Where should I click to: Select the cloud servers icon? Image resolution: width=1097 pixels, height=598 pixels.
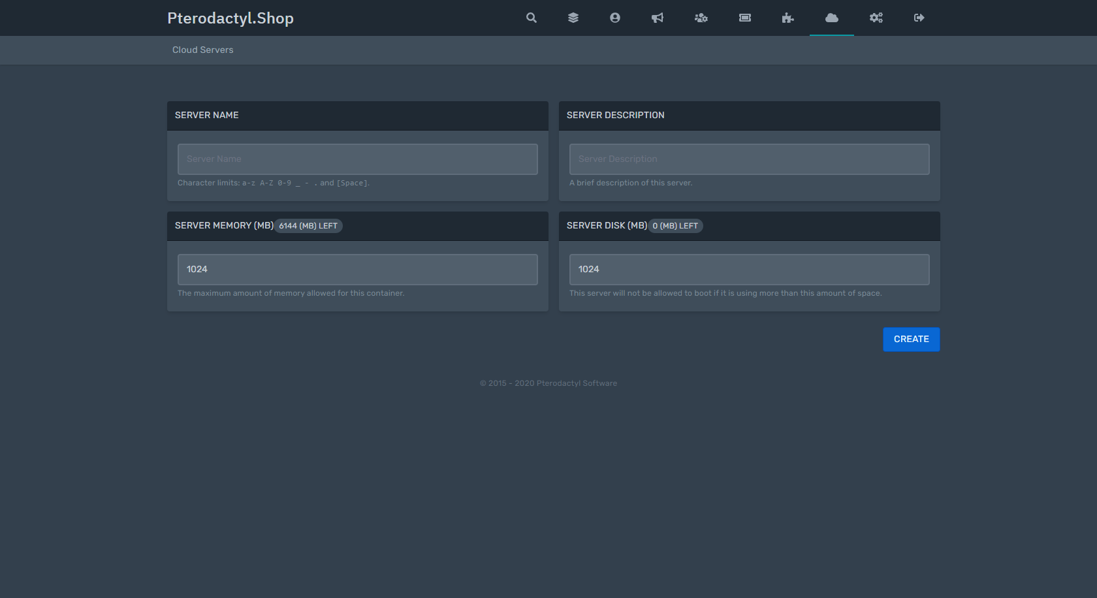click(832, 18)
